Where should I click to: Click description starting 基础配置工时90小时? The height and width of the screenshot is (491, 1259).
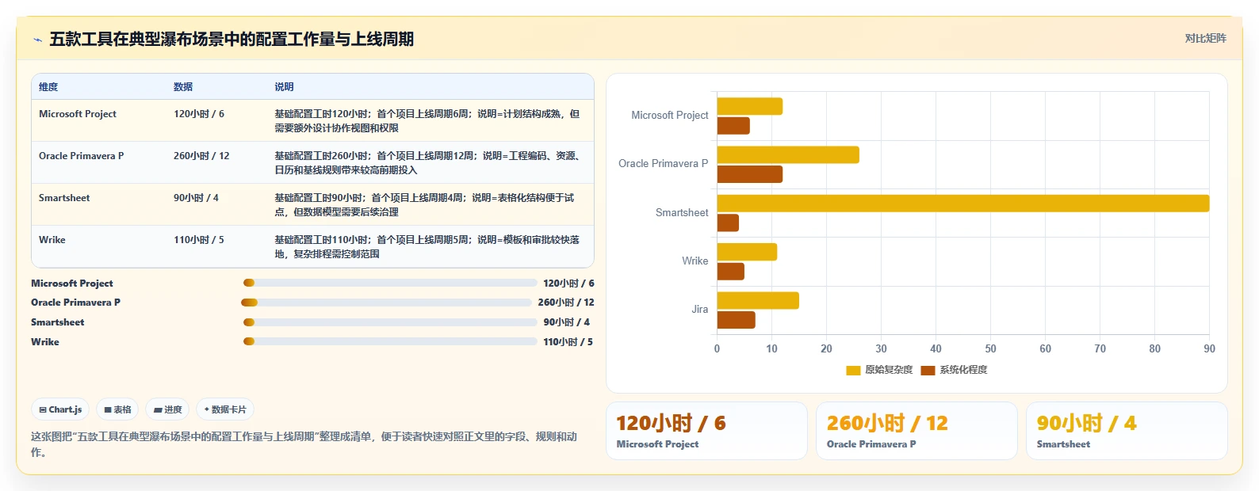[x=425, y=205]
